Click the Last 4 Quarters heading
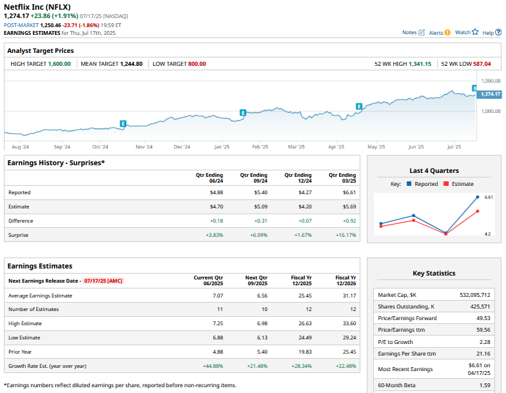The height and width of the screenshot is (393, 506). (434, 170)
